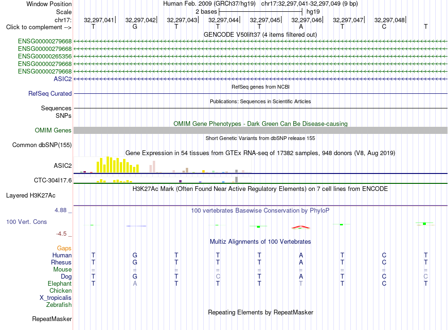The height and width of the screenshot is (330, 448).
Task: Click the Multiz Alignments of 100 Vertebrates title
Action: click(260, 242)
